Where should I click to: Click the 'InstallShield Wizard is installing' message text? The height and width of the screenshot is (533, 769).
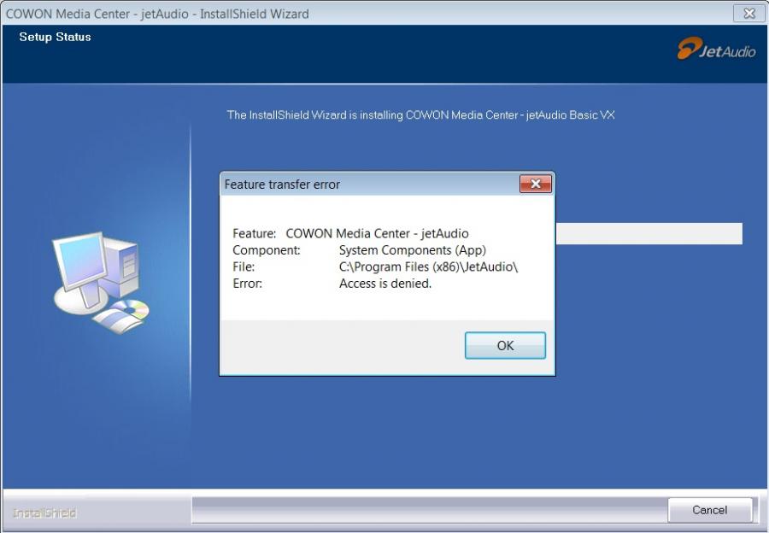[420, 115]
